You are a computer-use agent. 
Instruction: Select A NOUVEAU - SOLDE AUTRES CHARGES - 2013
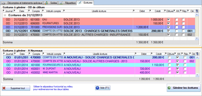(99, 61)
